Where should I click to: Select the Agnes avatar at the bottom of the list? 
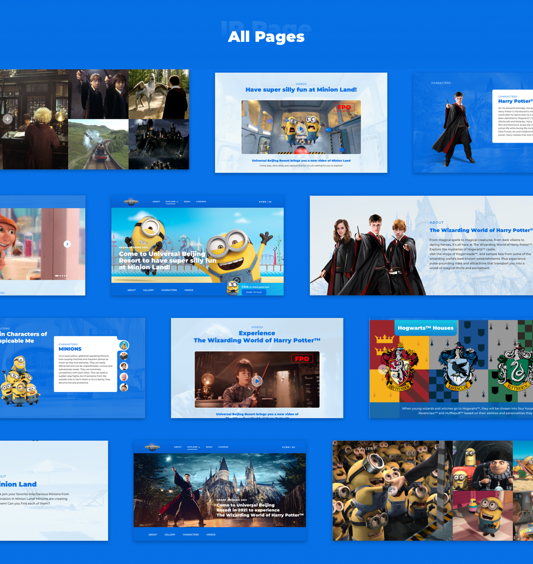[x=124, y=387]
